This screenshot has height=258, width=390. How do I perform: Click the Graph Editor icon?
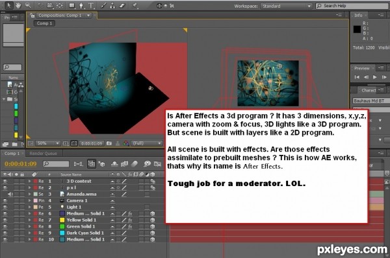pyautogui.click(x=157, y=164)
